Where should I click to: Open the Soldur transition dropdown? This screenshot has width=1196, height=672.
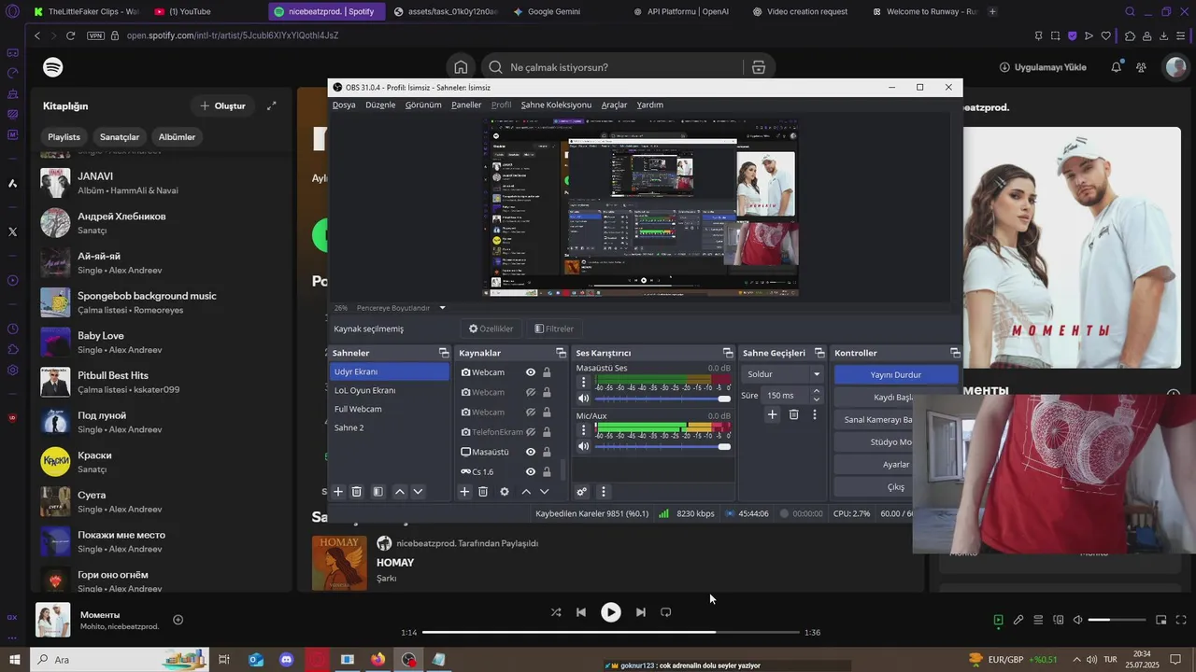pos(816,374)
